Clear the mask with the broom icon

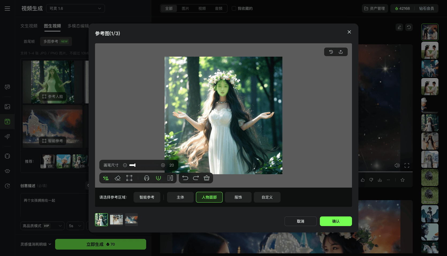(x=207, y=178)
